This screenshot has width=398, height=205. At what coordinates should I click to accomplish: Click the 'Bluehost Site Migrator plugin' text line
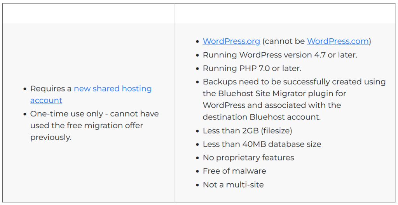point(274,93)
